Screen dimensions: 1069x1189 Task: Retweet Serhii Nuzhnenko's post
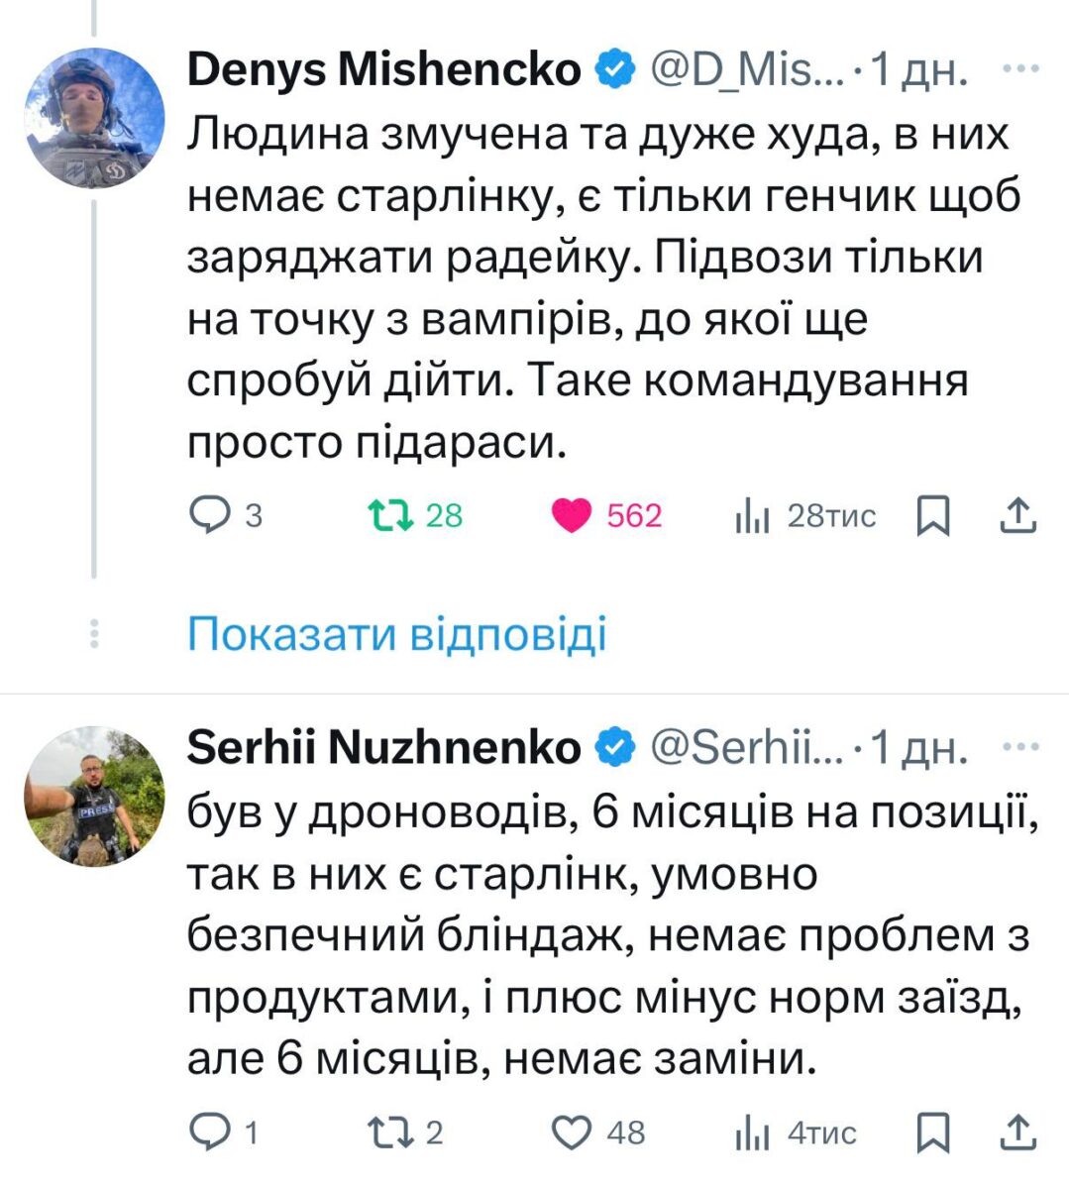388,1132
